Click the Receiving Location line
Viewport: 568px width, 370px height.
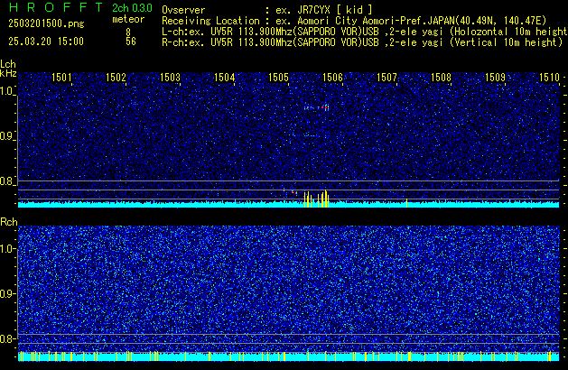[354, 21]
